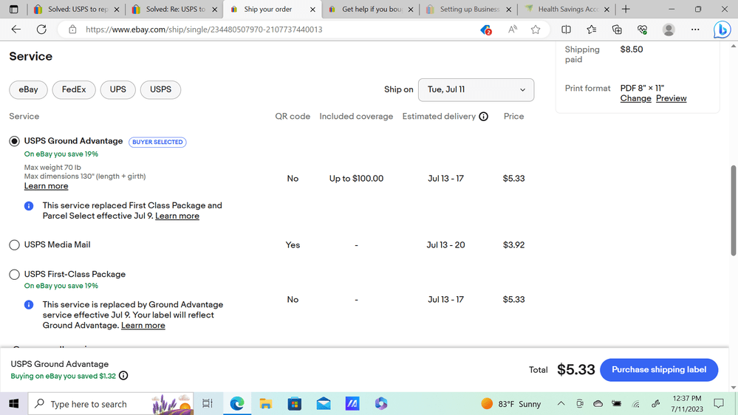Select USPS Ground Advantage radio option

click(x=15, y=141)
